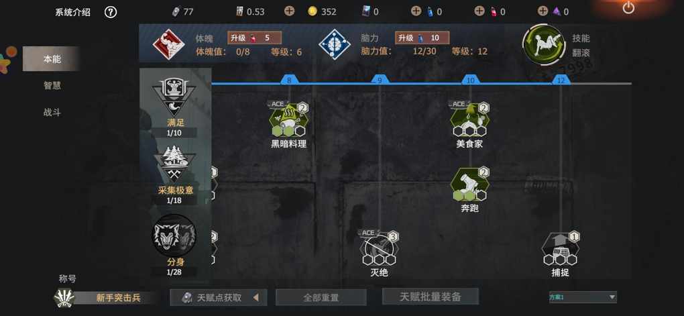Select the 采集极意 talent branch
The width and height of the screenshot is (684, 316).
(x=174, y=174)
